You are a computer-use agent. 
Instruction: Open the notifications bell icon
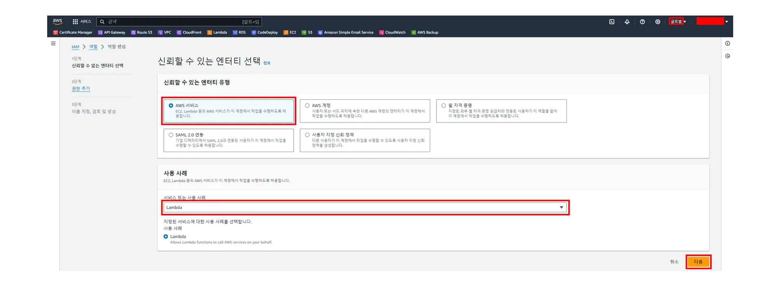click(x=627, y=22)
